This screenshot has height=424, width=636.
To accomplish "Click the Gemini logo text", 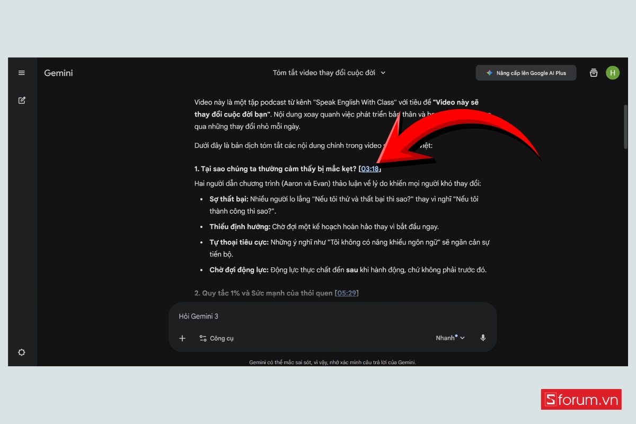I will [x=58, y=73].
